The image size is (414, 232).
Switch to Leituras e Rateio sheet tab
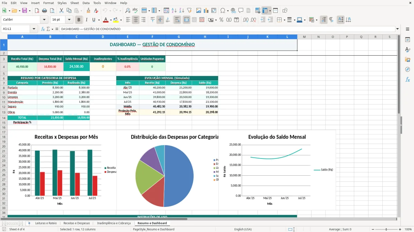pos(46,223)
